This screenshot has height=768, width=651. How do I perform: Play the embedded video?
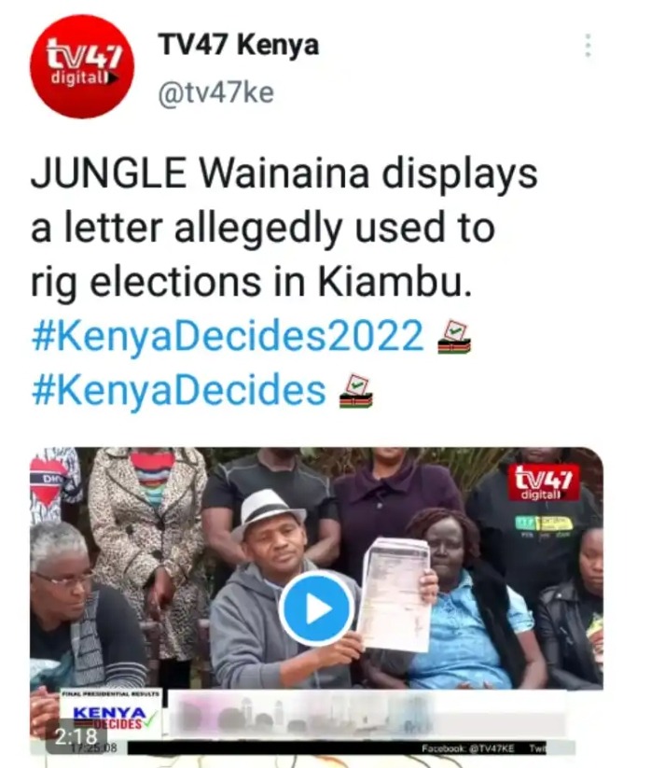317,609
